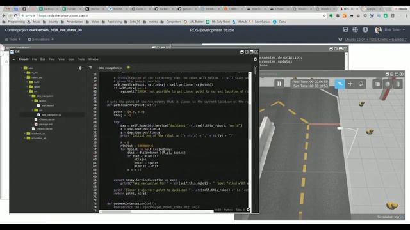The width and height of the screenshot is (410, 230).
Task: Insert a box shape in Gazebo
Action: (377, 84)
